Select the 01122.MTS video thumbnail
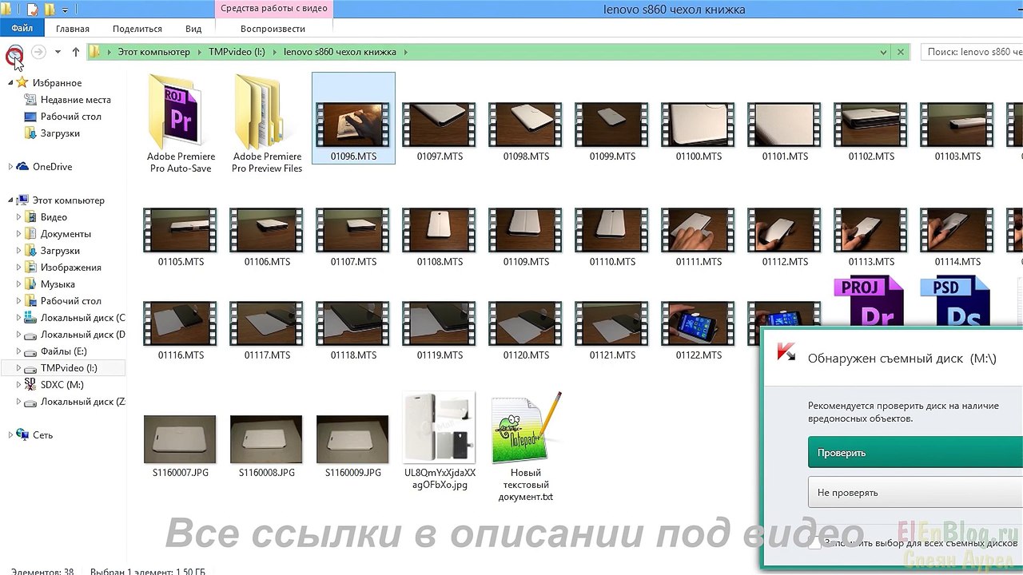1023x575 pixels. [x=699, y=323]
